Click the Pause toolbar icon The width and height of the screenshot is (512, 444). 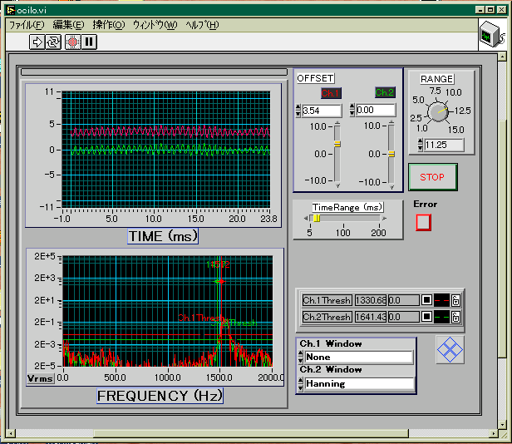pos(89,41)
